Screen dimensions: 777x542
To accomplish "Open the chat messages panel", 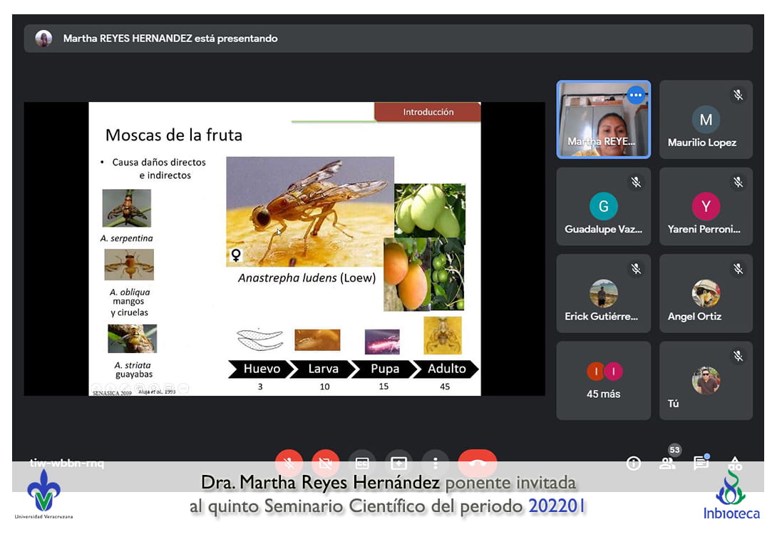I will click(x=701, y=463).
